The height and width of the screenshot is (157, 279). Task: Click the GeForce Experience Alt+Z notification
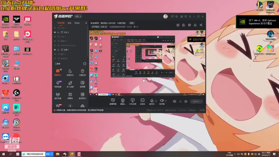[x=257, y=22]
